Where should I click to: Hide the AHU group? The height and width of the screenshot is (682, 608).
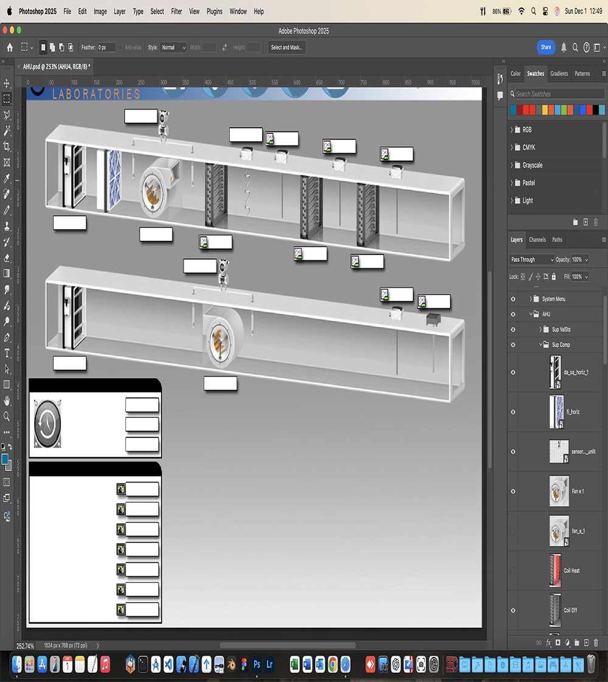(513, 315)
